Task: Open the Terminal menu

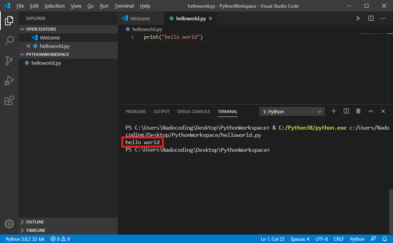Action: tap(124, 6)
